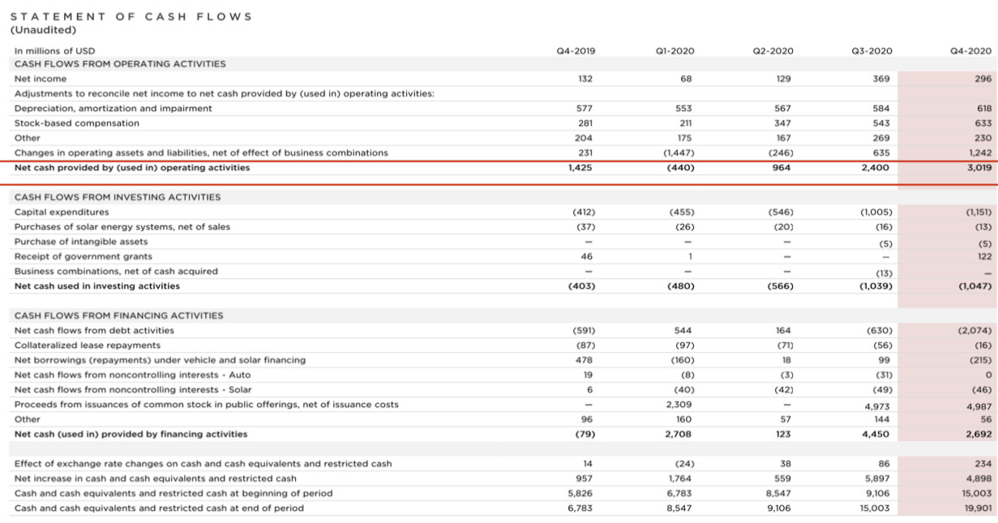Image resolution: width=998 pixels, height=523 pixels.
Task: Click the Cash Flows From Investing Activities heading
Action: pos(118,197)
